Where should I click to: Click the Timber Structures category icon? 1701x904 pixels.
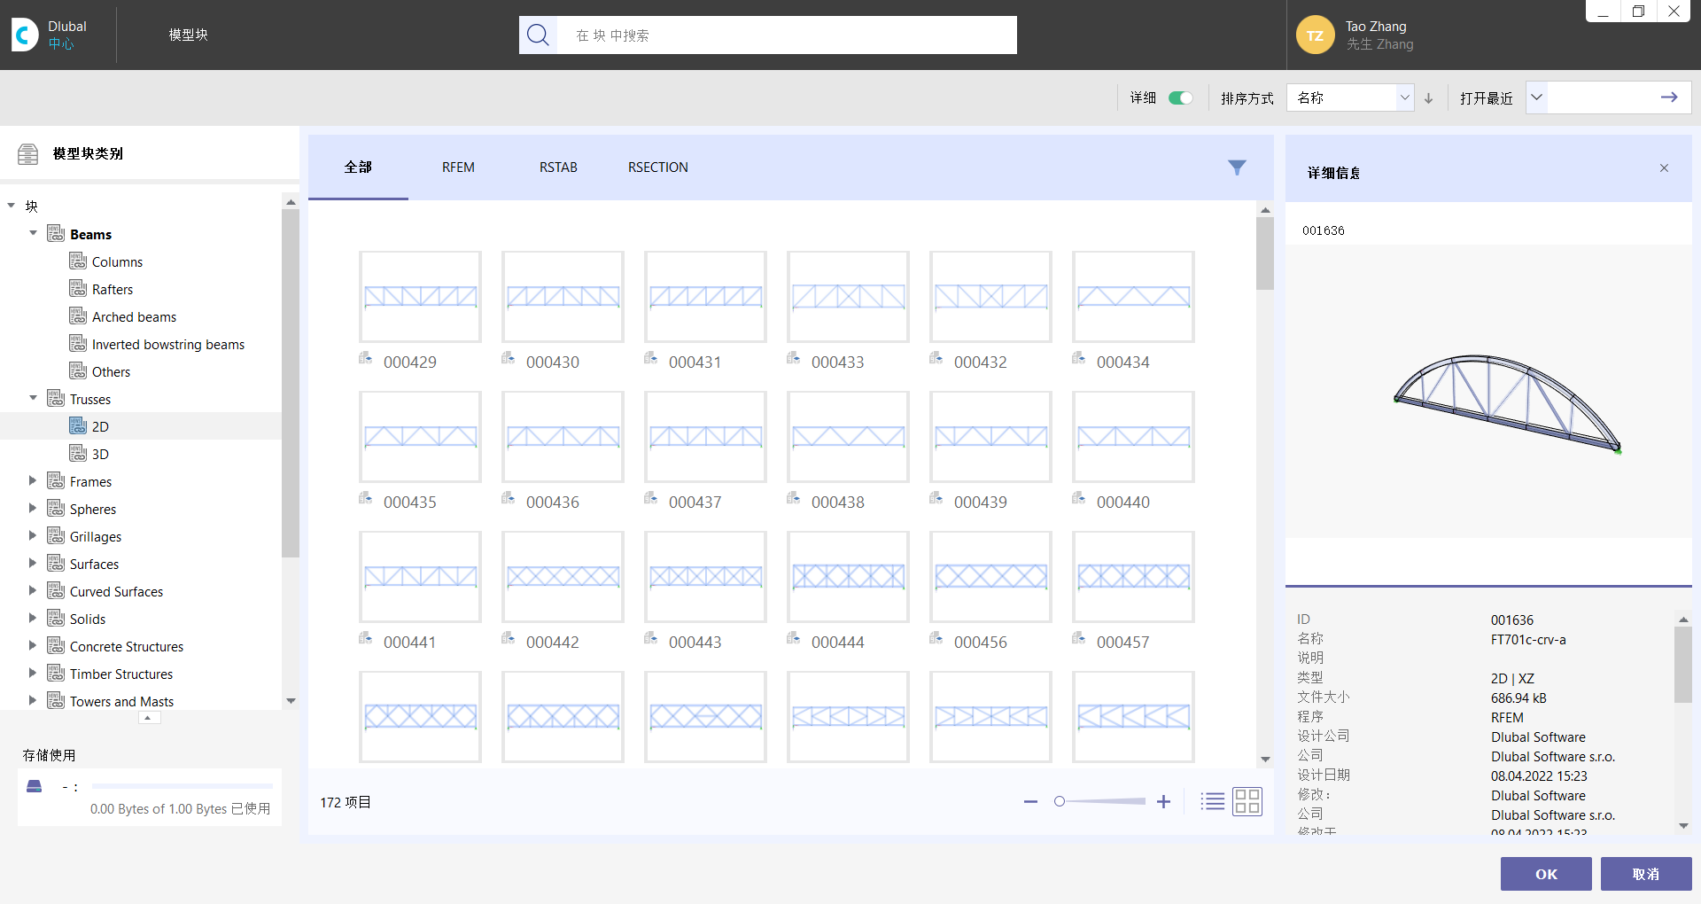[x=56, y=674]
